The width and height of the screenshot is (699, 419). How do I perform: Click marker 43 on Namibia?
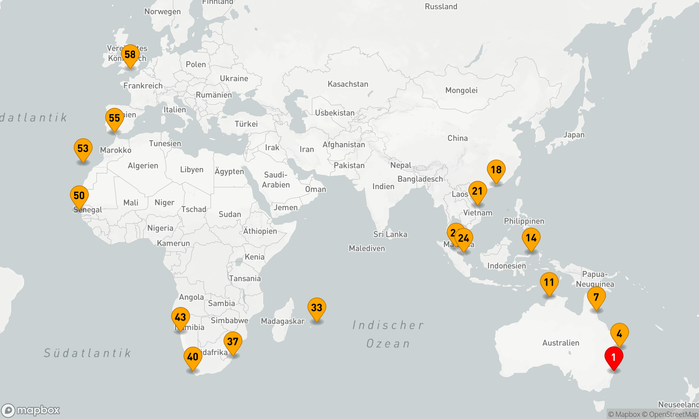[180, 317]
